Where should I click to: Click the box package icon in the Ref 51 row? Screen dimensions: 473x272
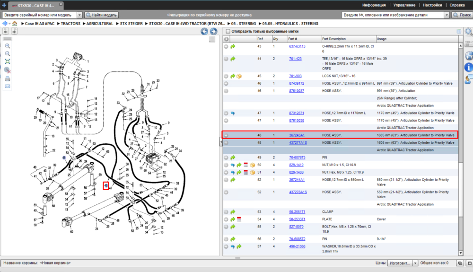[x=253, y=173]
